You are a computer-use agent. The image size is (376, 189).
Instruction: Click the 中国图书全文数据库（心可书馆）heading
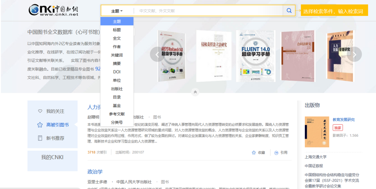click(64, 32)
